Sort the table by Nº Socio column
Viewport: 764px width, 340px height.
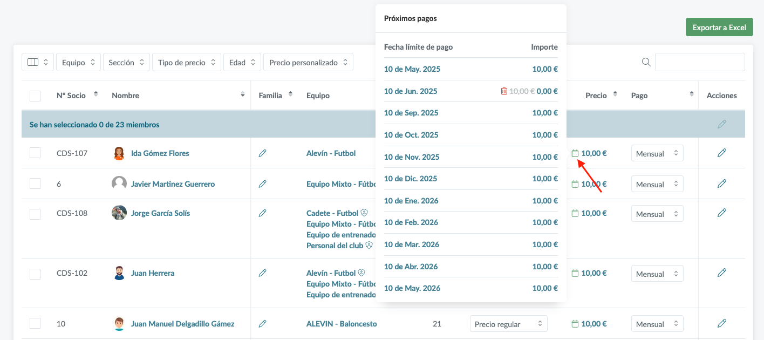coord(95,94)
